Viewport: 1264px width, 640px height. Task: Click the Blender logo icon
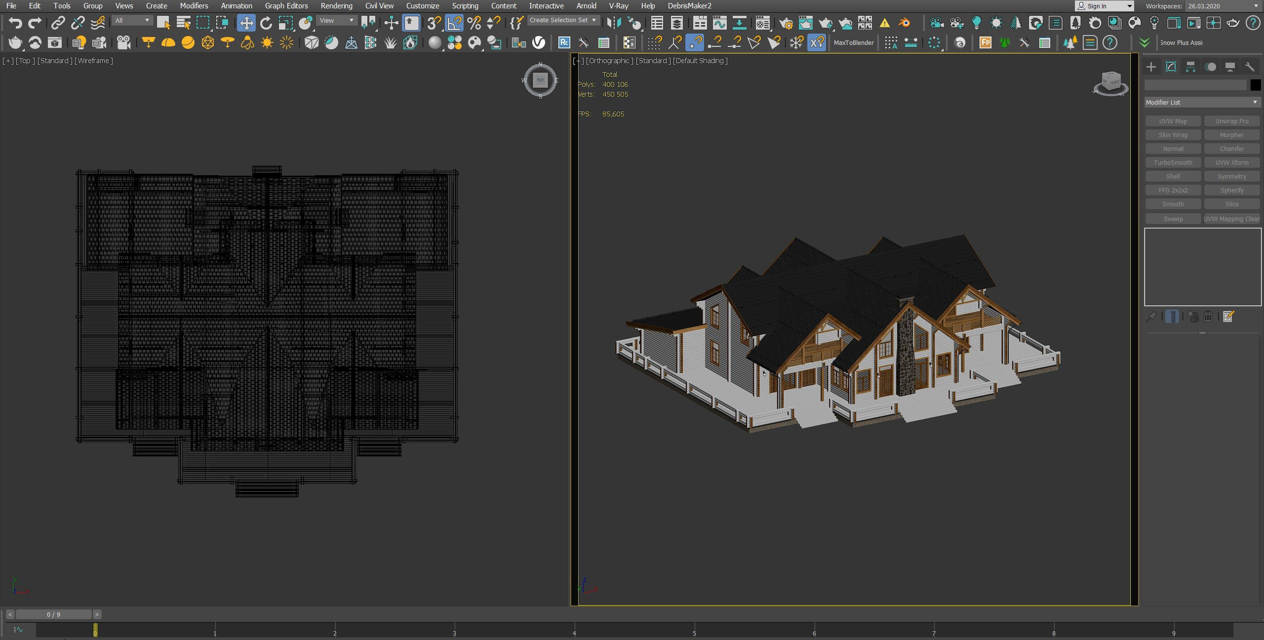[905, 23]
